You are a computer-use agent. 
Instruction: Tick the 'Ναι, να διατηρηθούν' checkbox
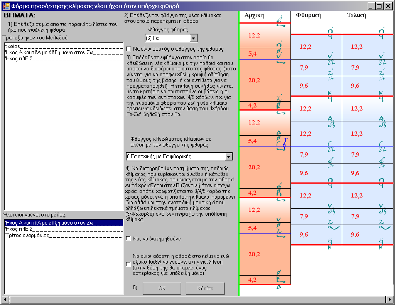129,239
